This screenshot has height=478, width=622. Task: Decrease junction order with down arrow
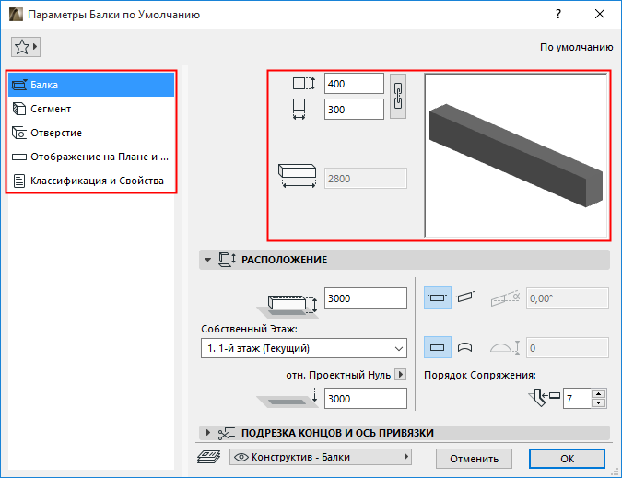598,403
